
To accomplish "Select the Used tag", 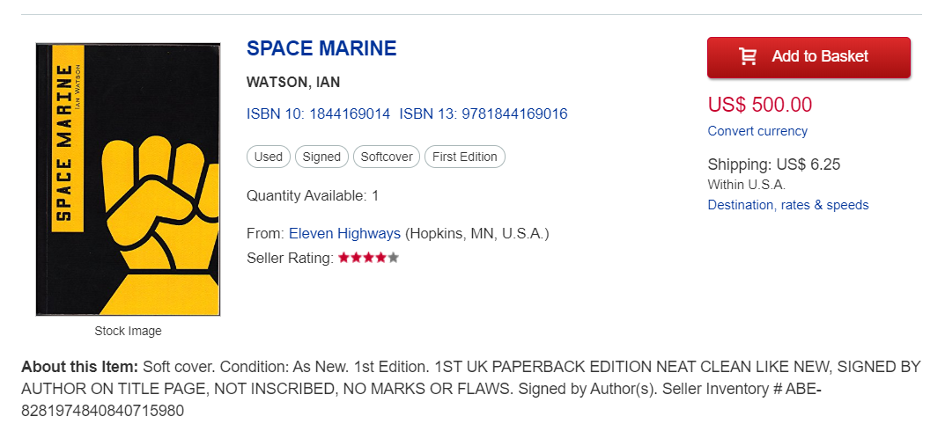I will click(x=269, y=157).
